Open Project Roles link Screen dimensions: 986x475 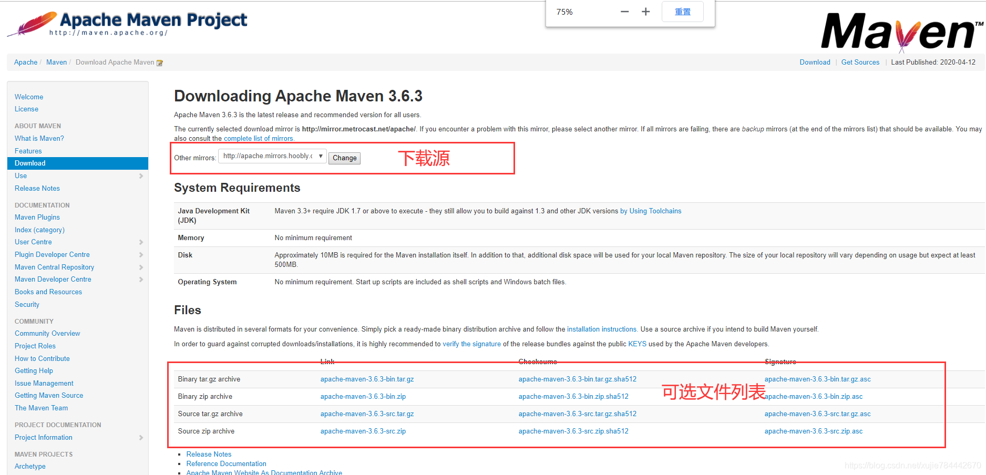35,346
